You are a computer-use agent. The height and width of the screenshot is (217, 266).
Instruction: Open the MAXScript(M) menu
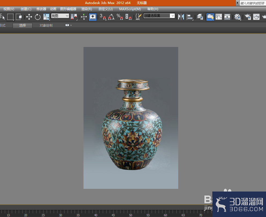tap(130, 9)
